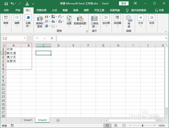
Task: Open the Illustrations (插图) button
Action: point(17,21)
